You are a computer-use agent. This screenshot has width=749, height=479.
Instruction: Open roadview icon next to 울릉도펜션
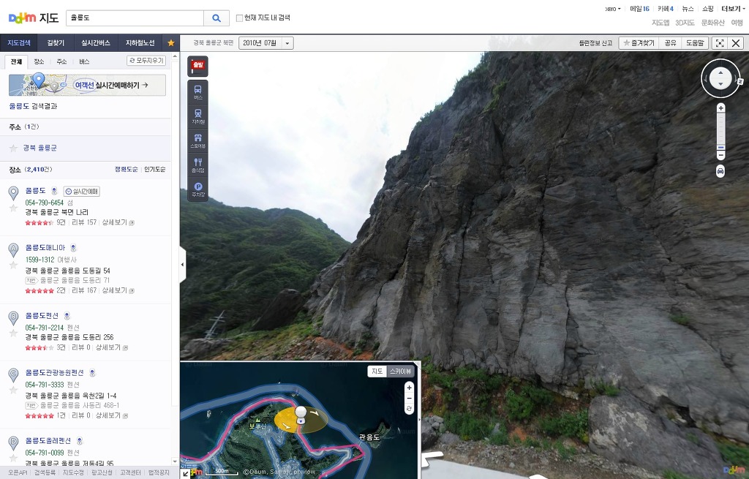[x=67, y=316]
